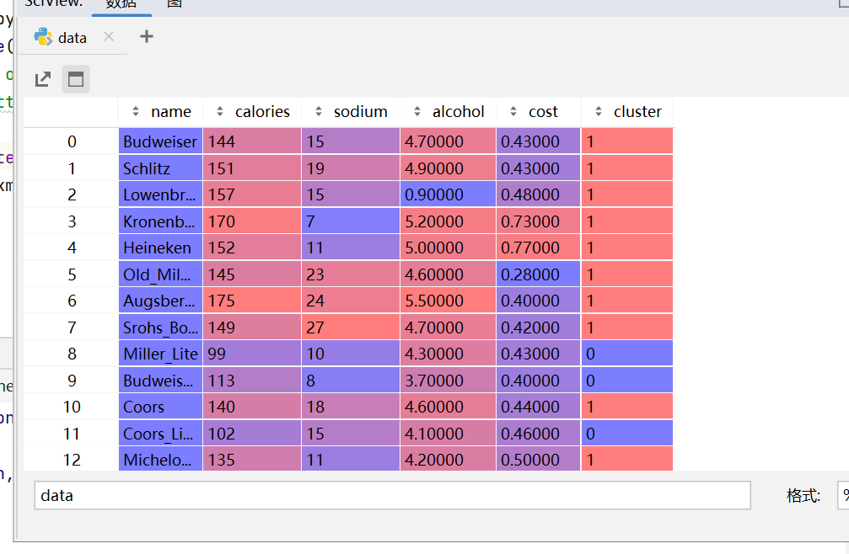Toggle the window view mode icon
Viewport: 849px width, 554px height.
tap(76, 79)
